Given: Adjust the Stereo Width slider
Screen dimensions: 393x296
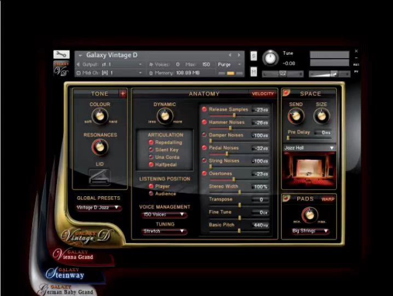Looking at the screenshot, I should (240, 192).
